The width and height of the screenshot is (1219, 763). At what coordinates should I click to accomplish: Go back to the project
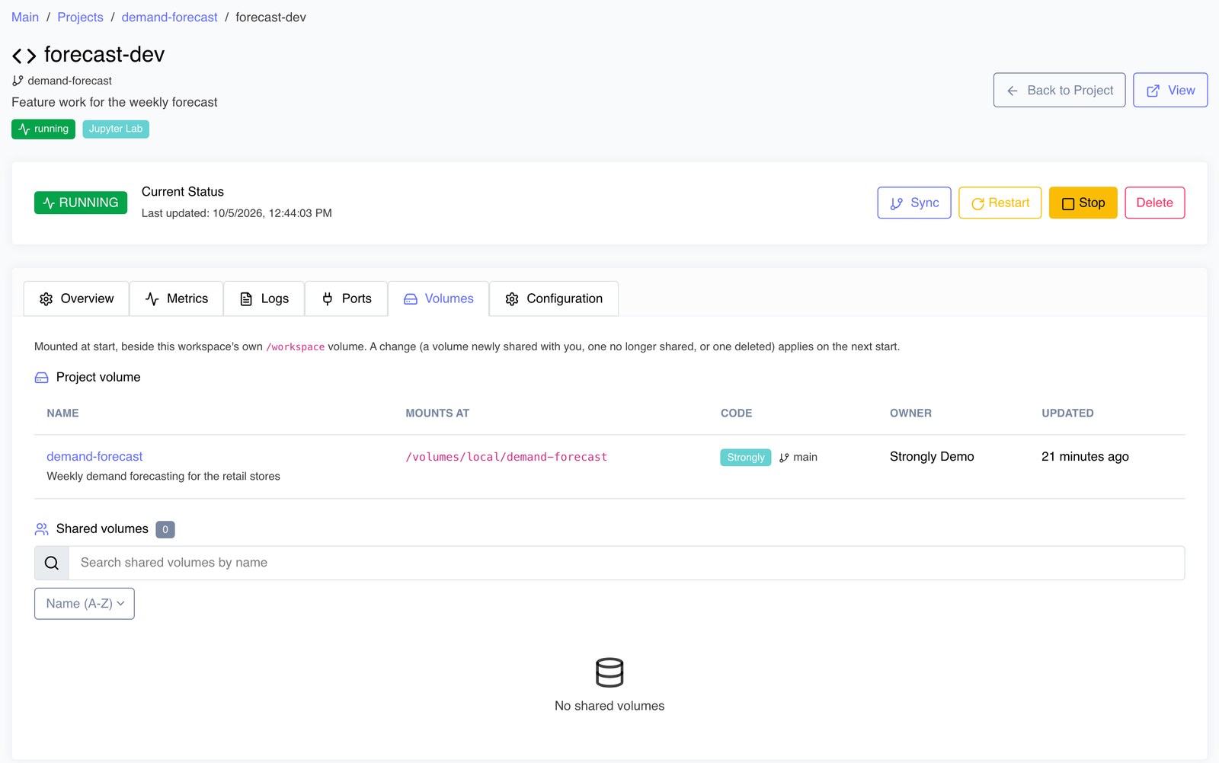(x=1059, y=90)
